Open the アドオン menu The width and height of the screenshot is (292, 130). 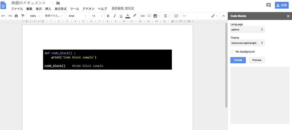(x=88, y=9)
